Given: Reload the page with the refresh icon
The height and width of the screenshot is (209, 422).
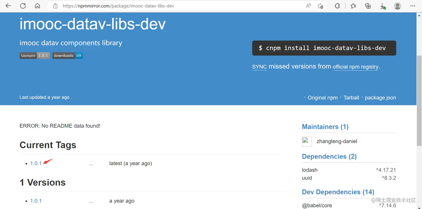Looking at the screenshot, I should tap(23, 6).
